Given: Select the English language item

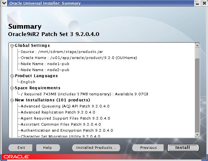Looking at the screenshot, I should point(28,82).
